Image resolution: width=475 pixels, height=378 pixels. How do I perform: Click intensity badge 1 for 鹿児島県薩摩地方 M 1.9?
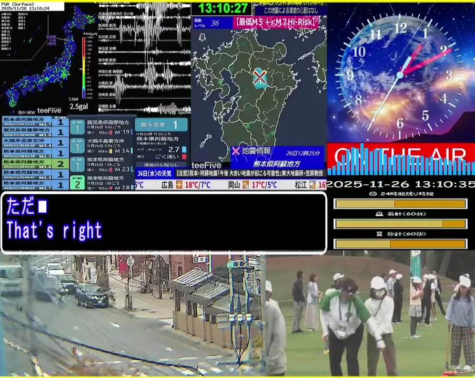click(77, 127)
